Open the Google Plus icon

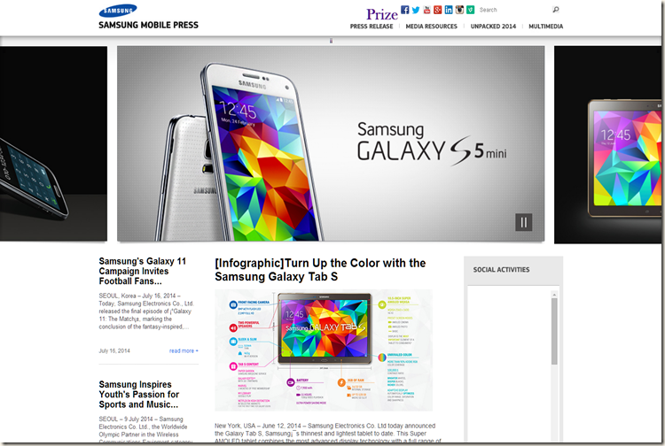click(438, 10)
